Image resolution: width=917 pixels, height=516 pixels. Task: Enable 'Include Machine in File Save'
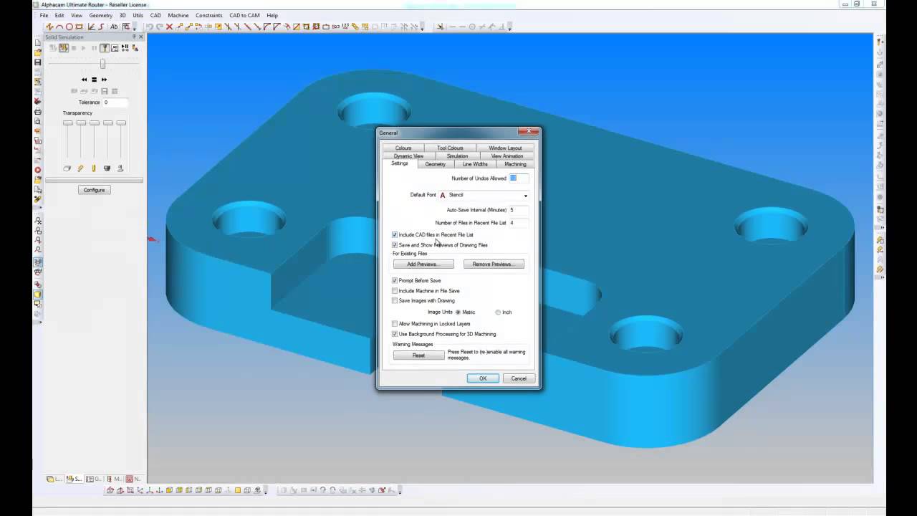point(395,291)
